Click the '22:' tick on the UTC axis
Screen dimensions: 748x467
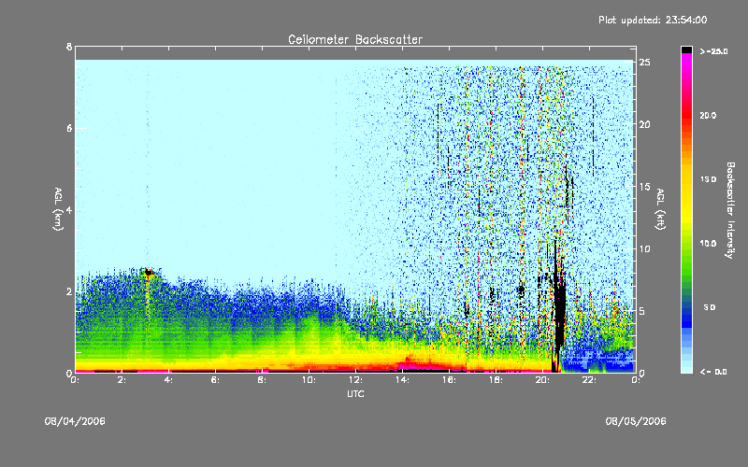pos(589,380)
